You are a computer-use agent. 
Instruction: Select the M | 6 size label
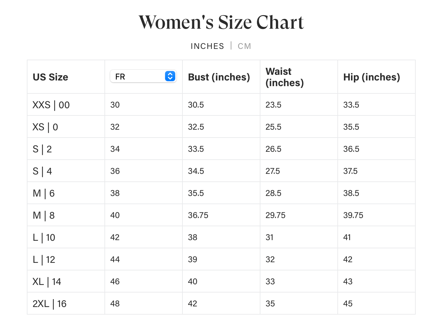44,193
